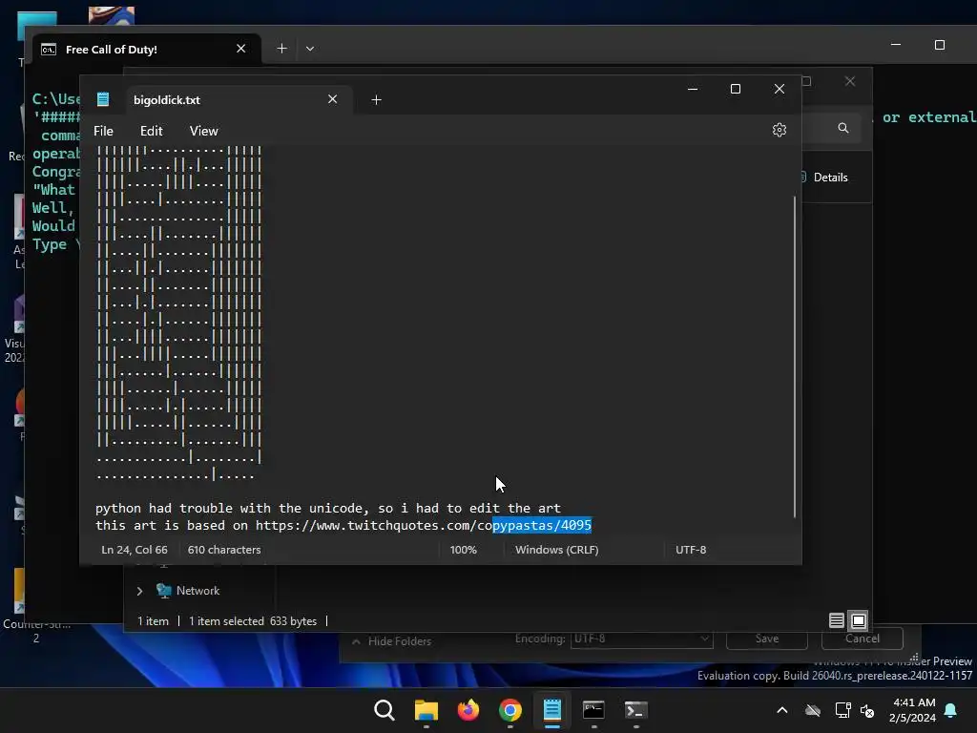The image size is (977, 733).
Task: Click the UTF-8 encoding status indicator
Action: pyautogui.click(x=691, y=550)
